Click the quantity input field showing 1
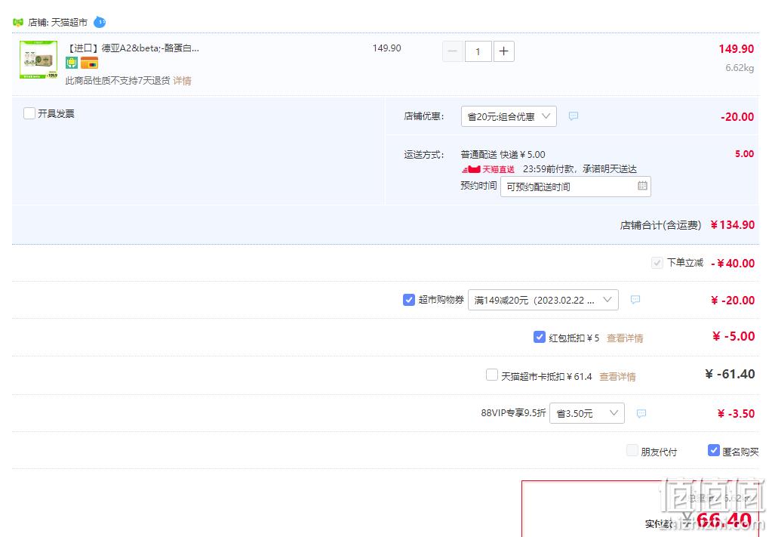This screenshot has width=772, height=537. pos(478,51)
